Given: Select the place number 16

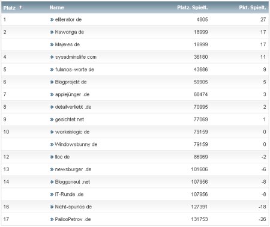Looking at the screenshot, I should coord(6,207).
